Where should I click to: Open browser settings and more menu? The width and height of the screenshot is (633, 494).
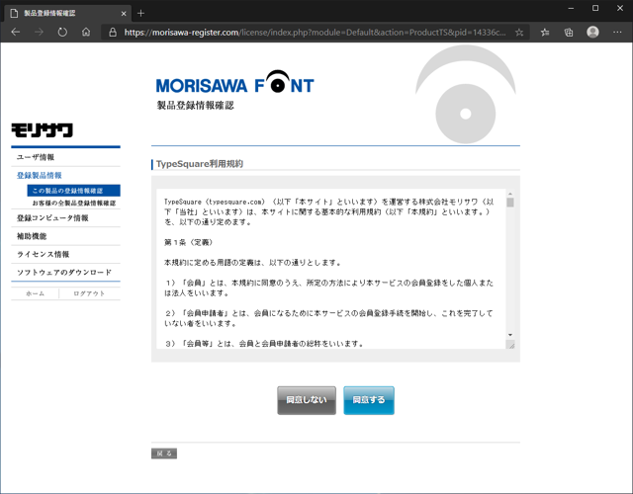(617, 33)
